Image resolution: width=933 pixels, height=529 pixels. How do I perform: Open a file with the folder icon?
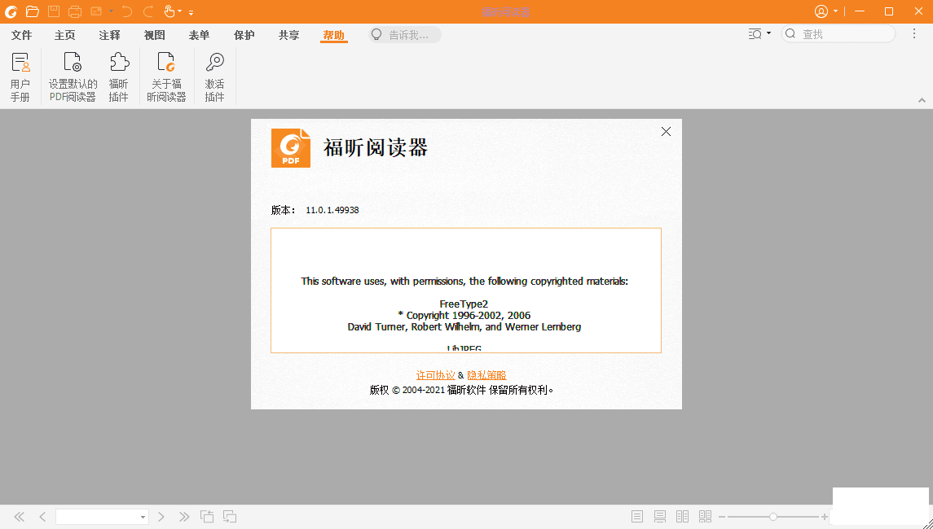(32, 11)
